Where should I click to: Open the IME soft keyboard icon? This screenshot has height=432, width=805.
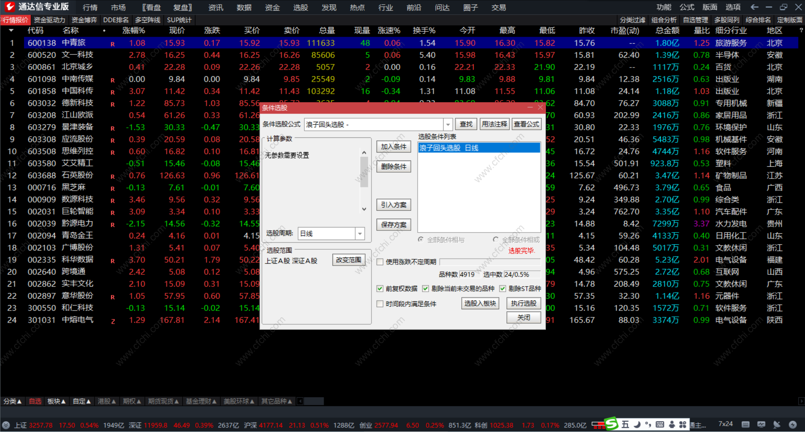coord(660,424)
